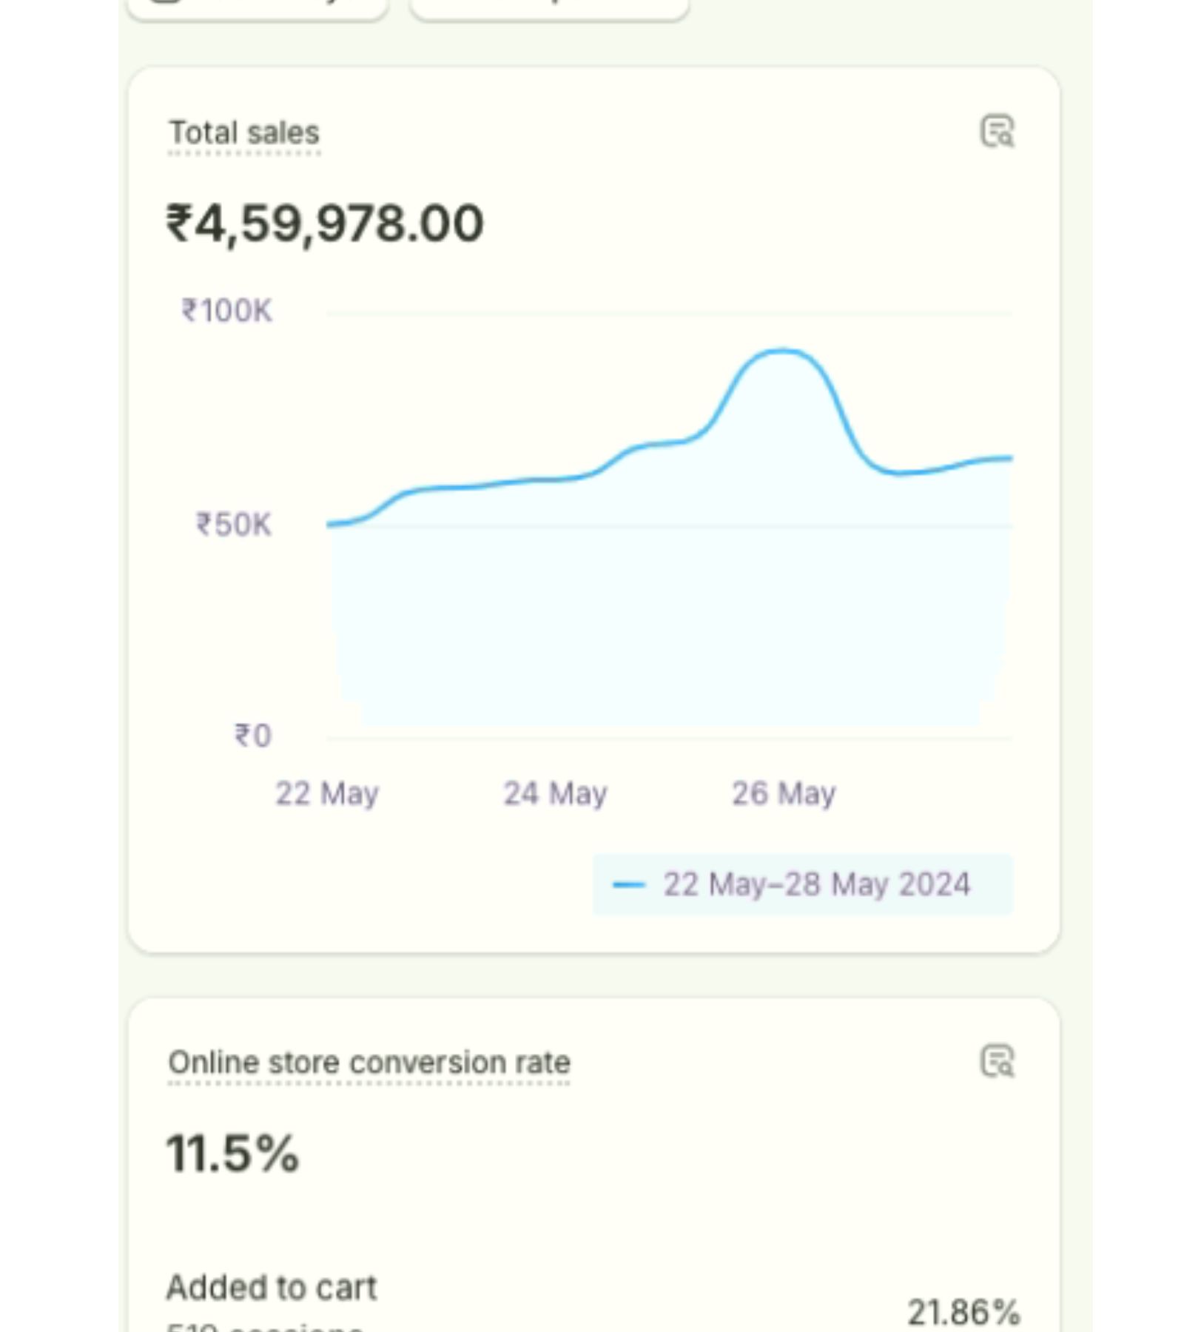1184x1332 pixels.
Task: Click the 11.5% conversion rate value
Action: click(232, 1153)
